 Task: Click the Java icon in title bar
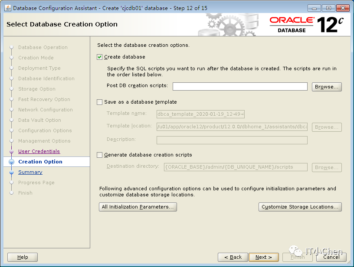pyautogui.click(x=8, y=8)
